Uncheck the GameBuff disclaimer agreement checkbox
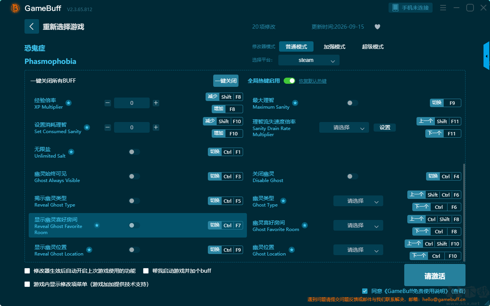 click(x=365, y=291)
